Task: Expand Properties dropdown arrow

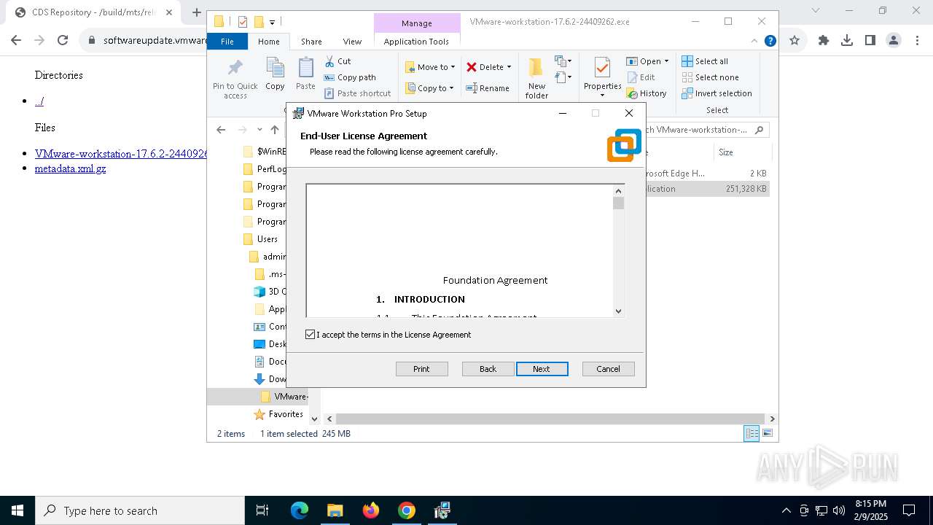Action: point(602,96)
